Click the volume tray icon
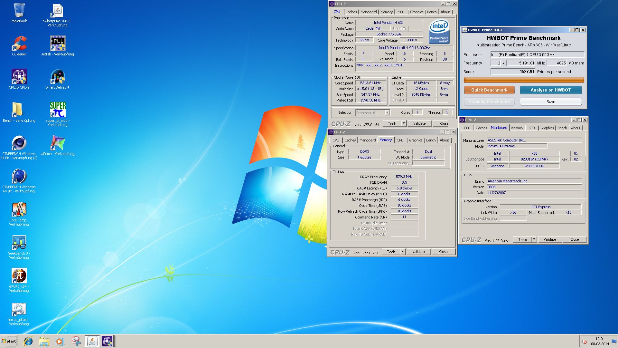618x348 pixels. (x=584, y=342)
